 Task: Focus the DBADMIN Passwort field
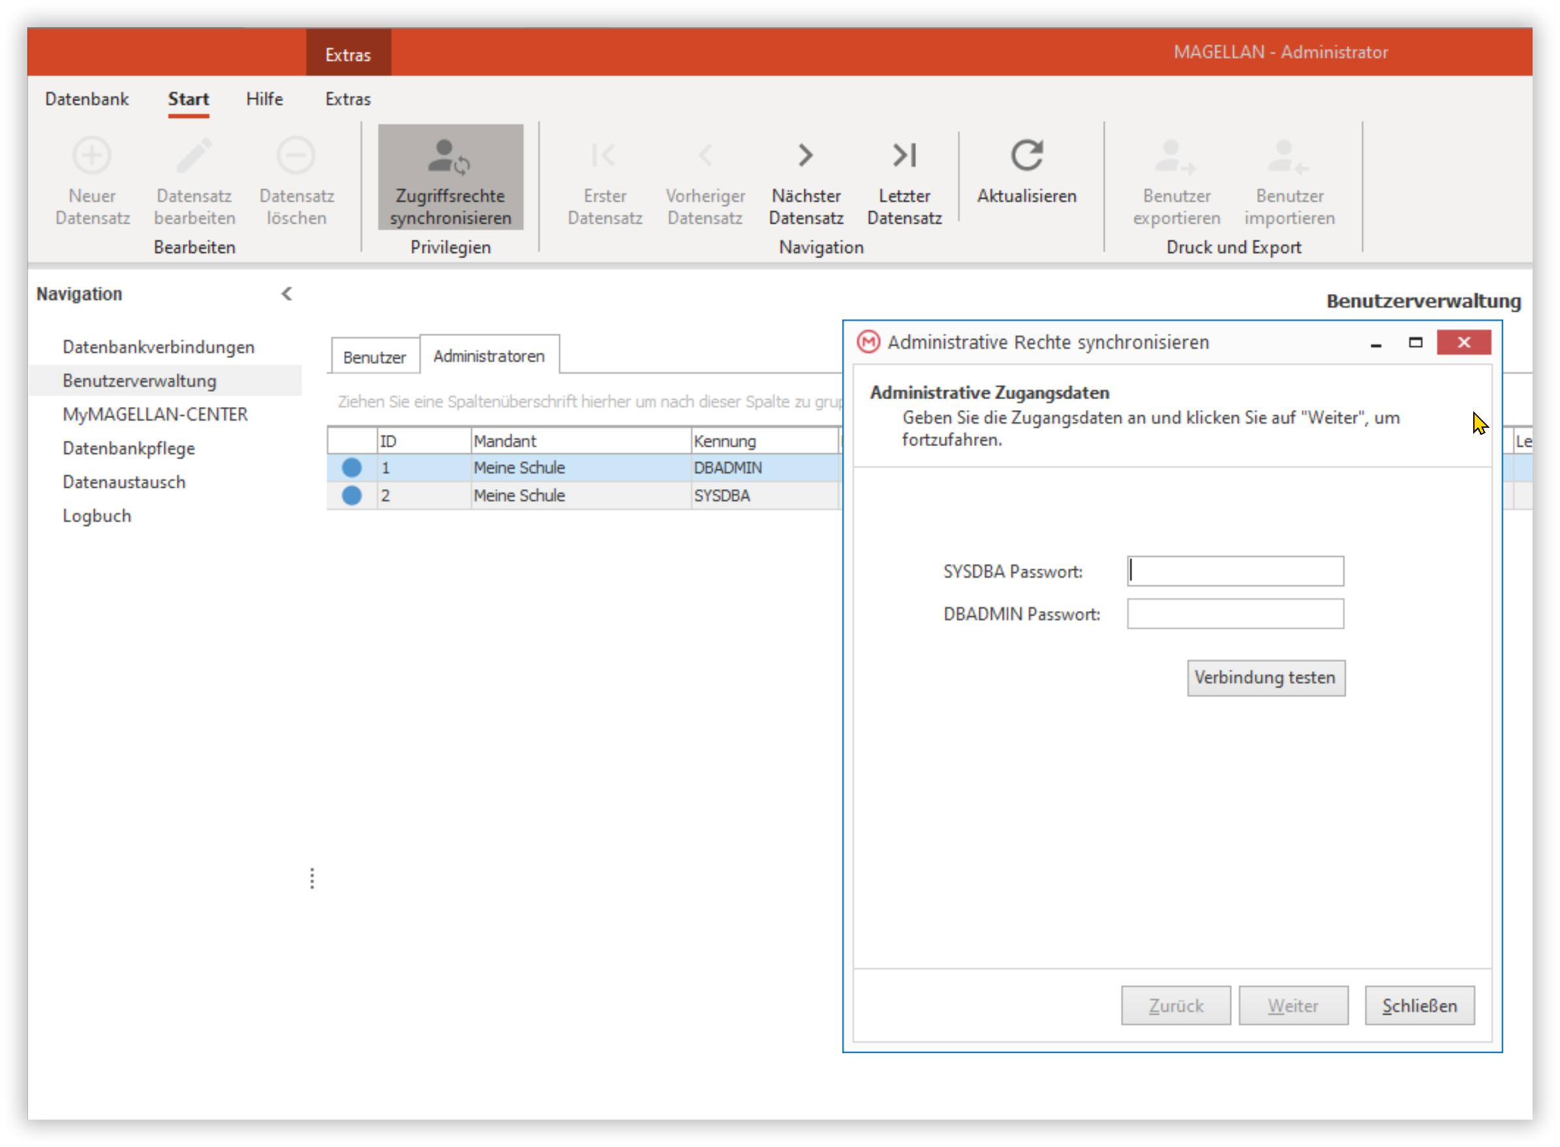point(1235,614)
